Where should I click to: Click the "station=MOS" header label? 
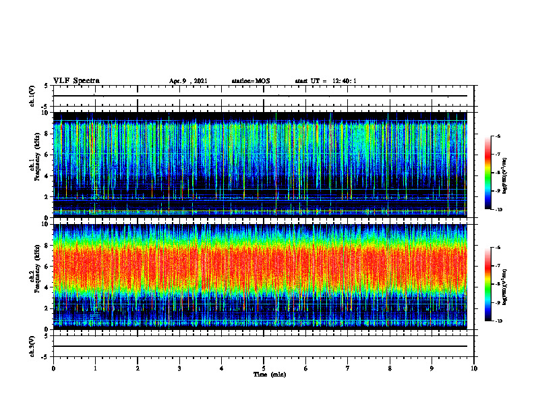[251, 81]
